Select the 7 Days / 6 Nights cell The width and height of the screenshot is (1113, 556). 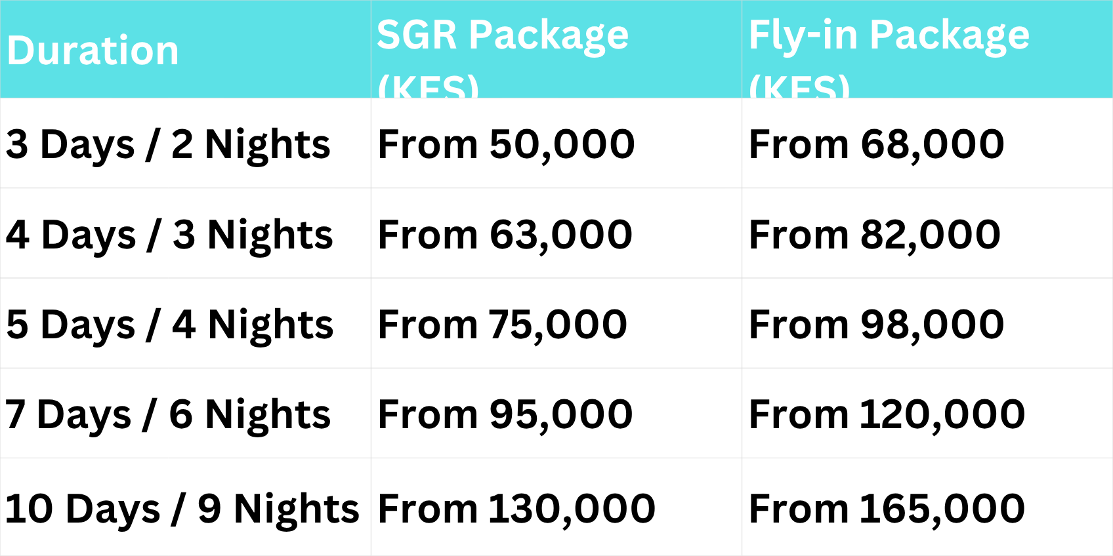167,414
